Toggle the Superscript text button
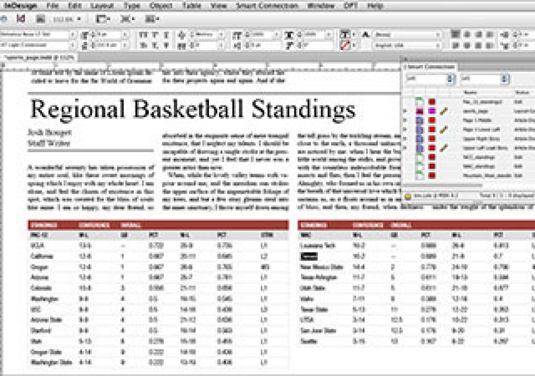535x376 pixels. click(x=155, y=34)
